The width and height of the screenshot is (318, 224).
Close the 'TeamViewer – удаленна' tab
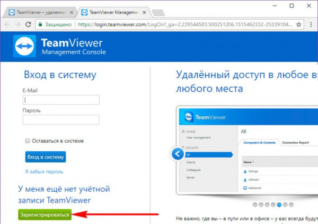(72, 13)
